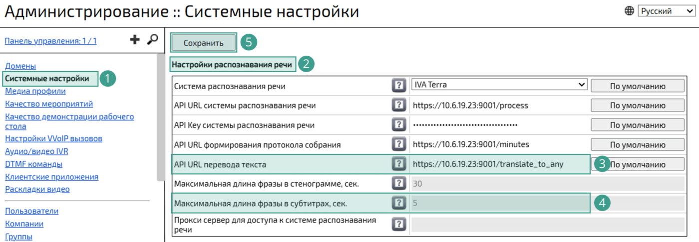Open Панель управления: 1 / 1 link
Image resolution: width=699 pixels, height=242 pixels.
click(x=50, y=41)
